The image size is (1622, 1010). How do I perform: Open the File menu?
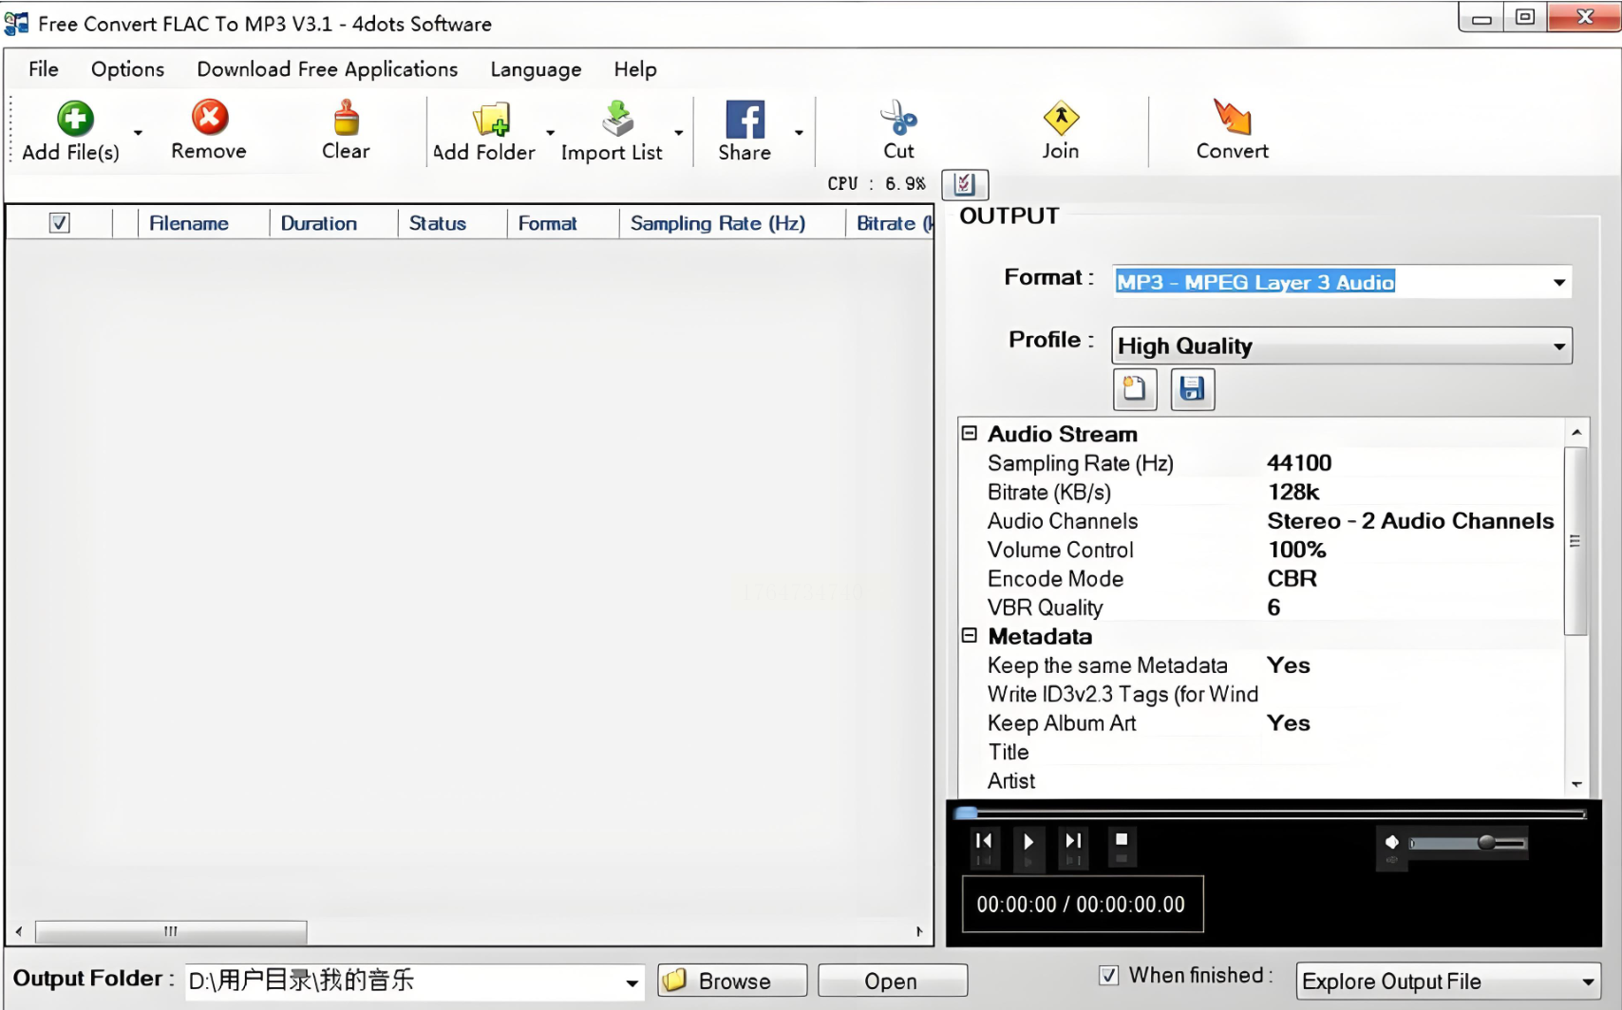click(44, 69)
